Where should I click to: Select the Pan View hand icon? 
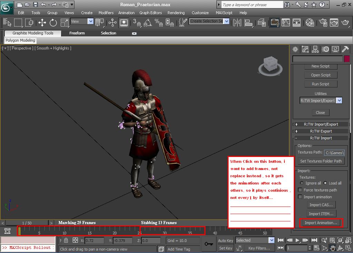(333, 248)
